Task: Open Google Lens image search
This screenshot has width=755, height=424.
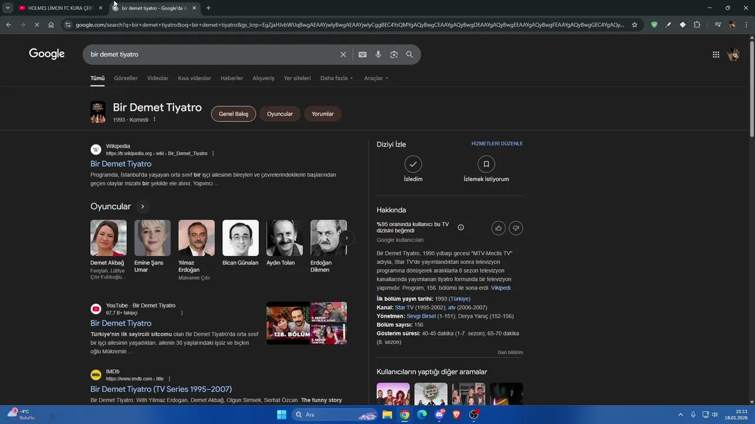Action: point(393,54)
